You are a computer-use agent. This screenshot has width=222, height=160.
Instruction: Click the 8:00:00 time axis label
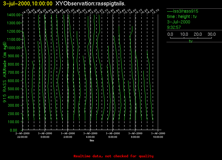pos(135,137)
